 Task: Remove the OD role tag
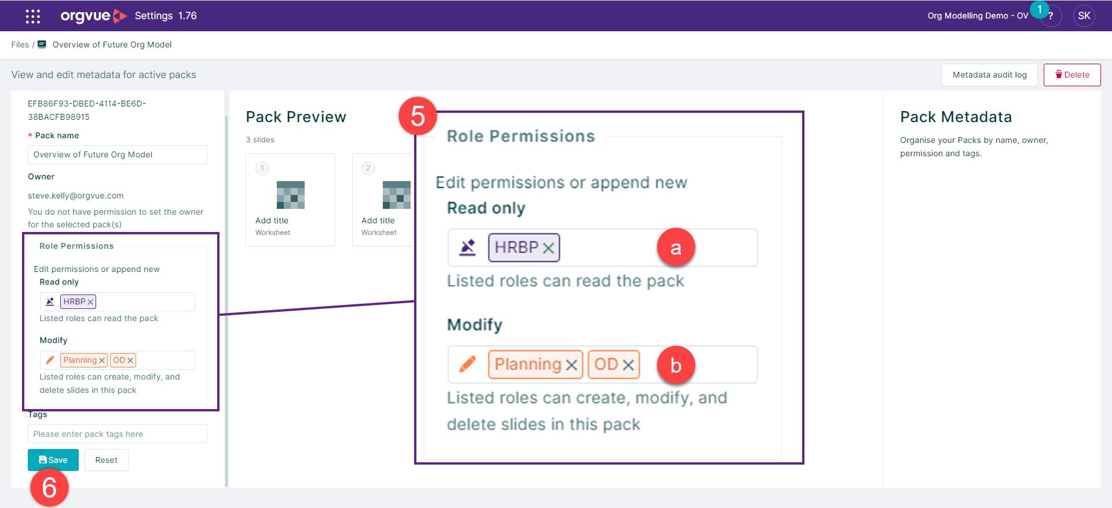coord(130,360)
